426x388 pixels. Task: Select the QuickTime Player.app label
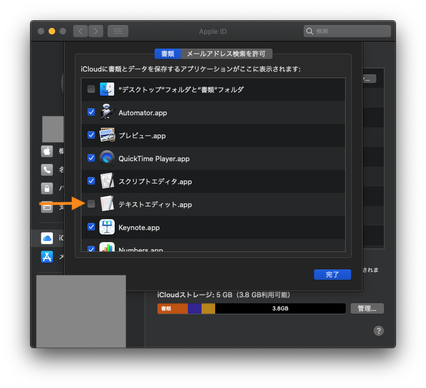pyautogui.click(x=154, y=159)
